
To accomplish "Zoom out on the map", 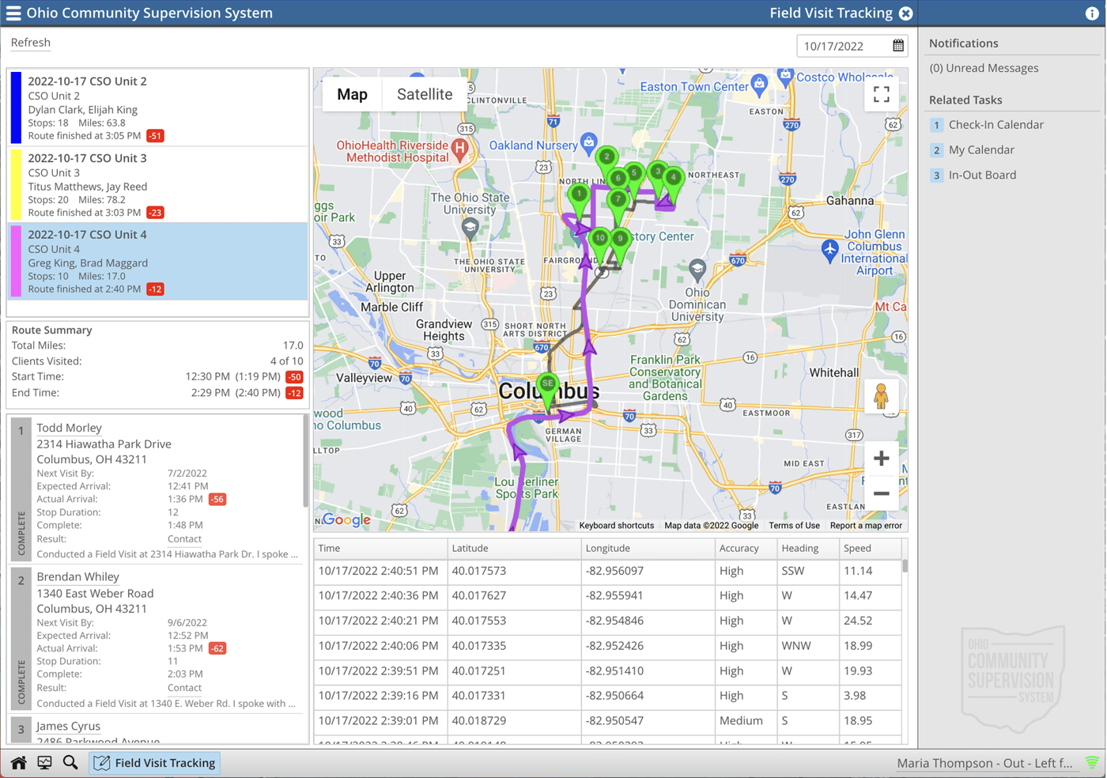I will pos(881,493).
